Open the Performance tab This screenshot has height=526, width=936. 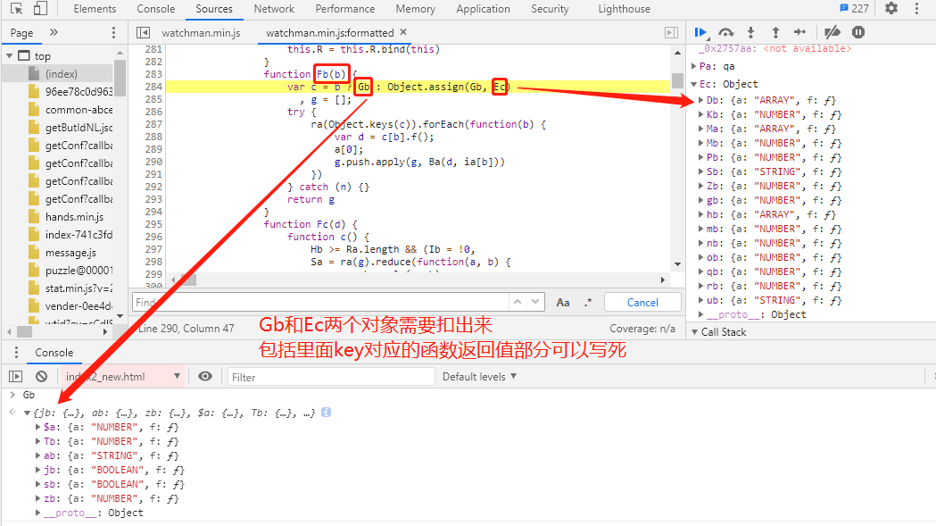[x=345, y=9]
